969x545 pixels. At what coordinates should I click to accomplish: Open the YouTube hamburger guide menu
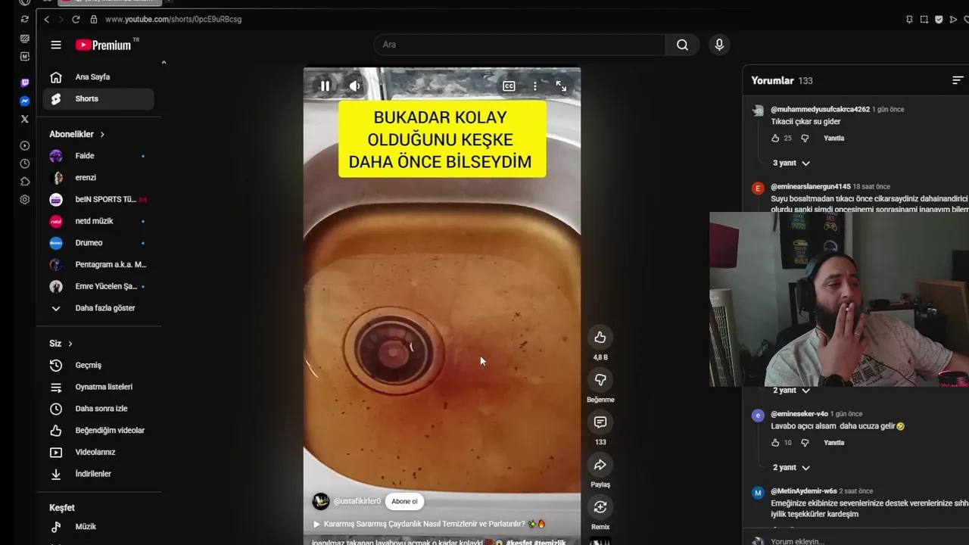pos(56,45)
